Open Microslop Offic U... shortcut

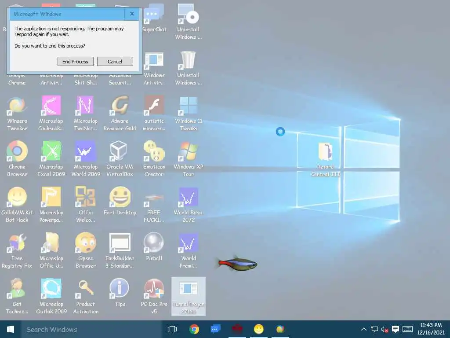pos(51,250)
